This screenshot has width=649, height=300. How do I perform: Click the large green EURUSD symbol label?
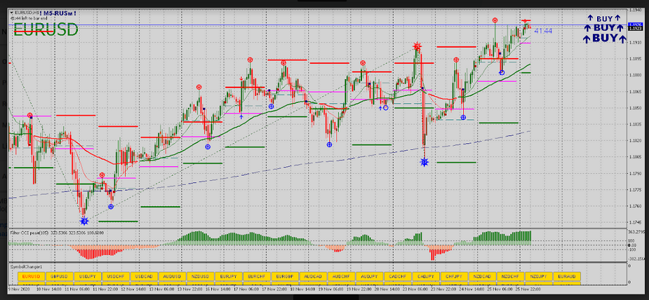pos(46,29)
